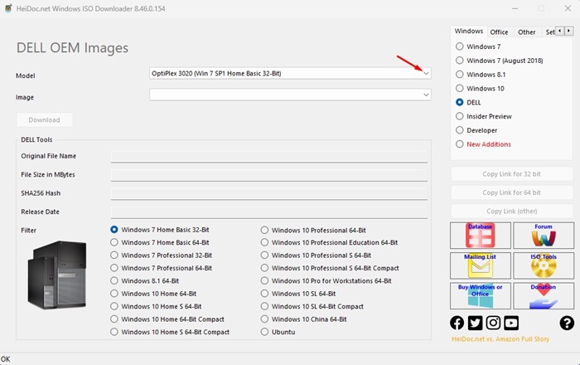Expand the Image dropdown list
The height and width of the screenshot is (365, 580).
pos(426,95)
